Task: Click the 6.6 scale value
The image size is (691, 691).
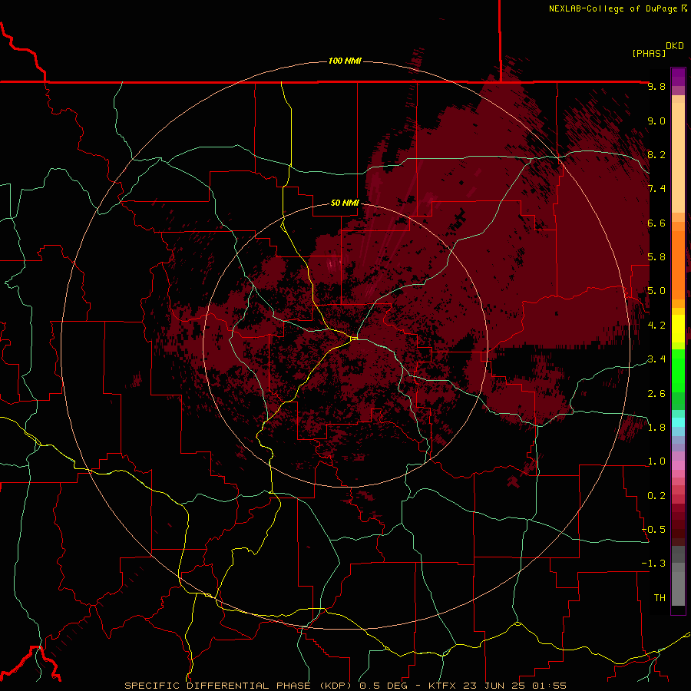Action: tap(656, 223)
